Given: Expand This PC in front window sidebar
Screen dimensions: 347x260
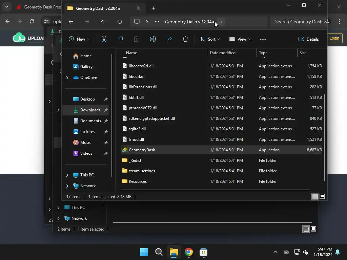Looking at the screenshot, I should click(67, 175).
